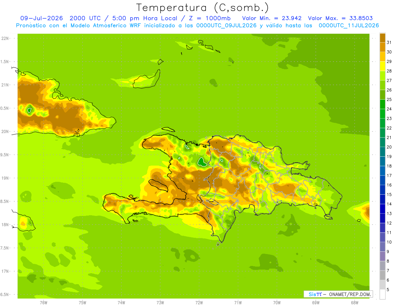Click the legend value '27'
The width and height of the screenshot is (398, 307).
click(x=389, y=80)
